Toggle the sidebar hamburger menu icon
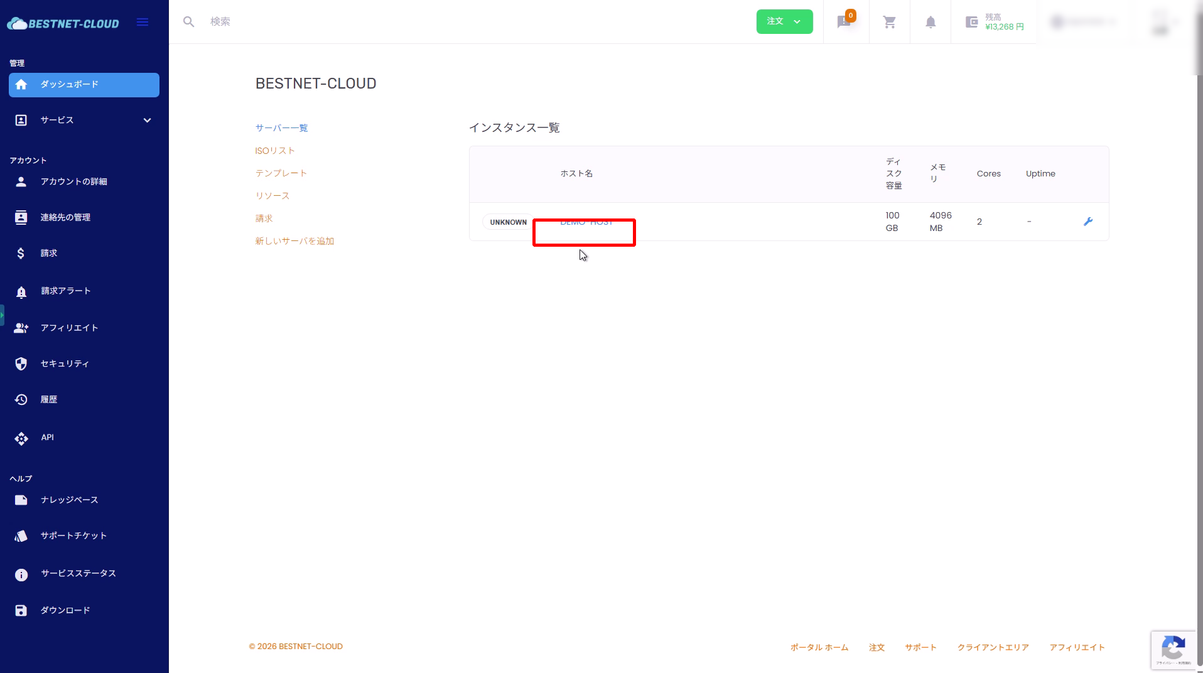Screen dimensions: 1203x673 143,22
